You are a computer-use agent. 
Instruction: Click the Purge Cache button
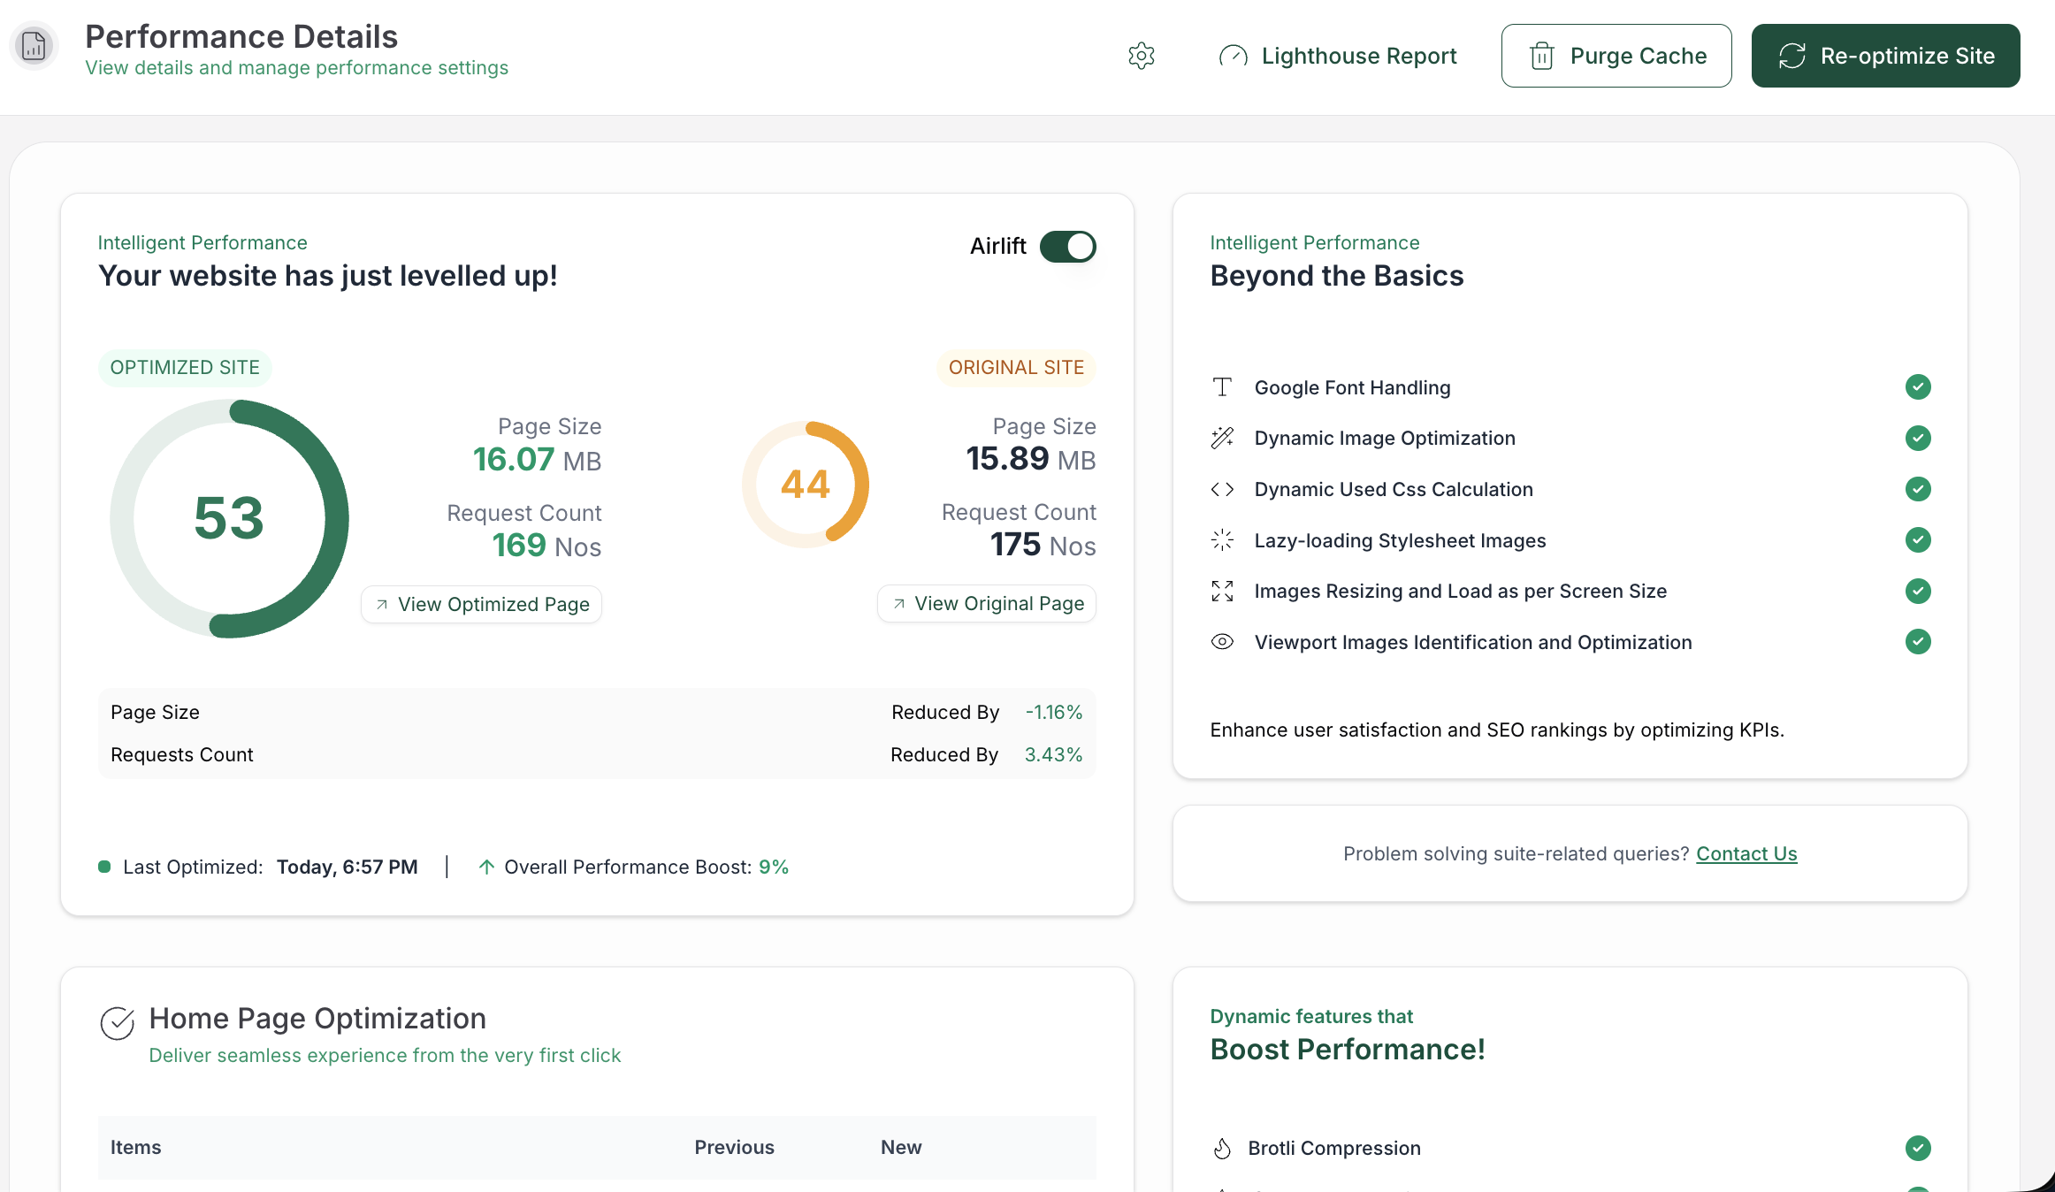click(1616, 56)
